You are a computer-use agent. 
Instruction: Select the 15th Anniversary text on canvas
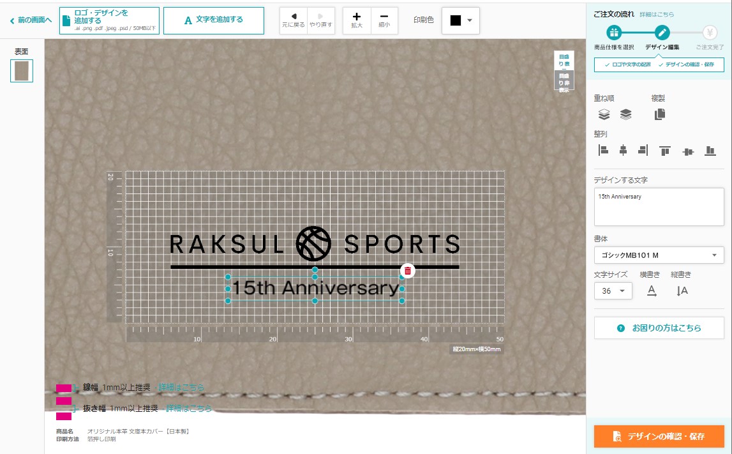coord(315,288)
